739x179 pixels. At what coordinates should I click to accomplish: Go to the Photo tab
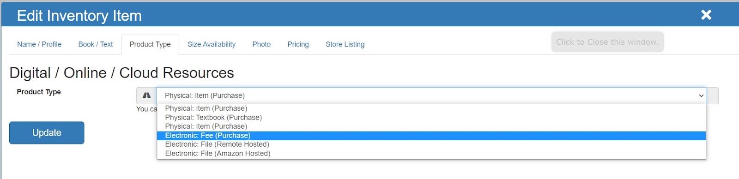click(x=261, y=44)
